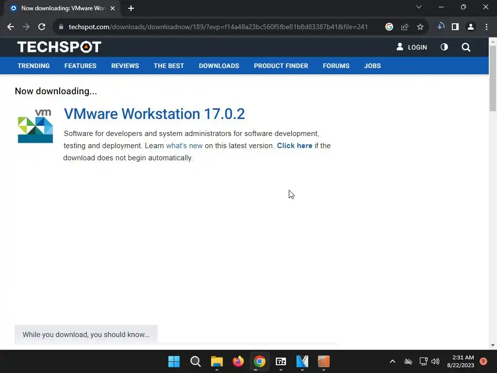
Task: Open the network status tray icon
Action: tap(423, 361)
